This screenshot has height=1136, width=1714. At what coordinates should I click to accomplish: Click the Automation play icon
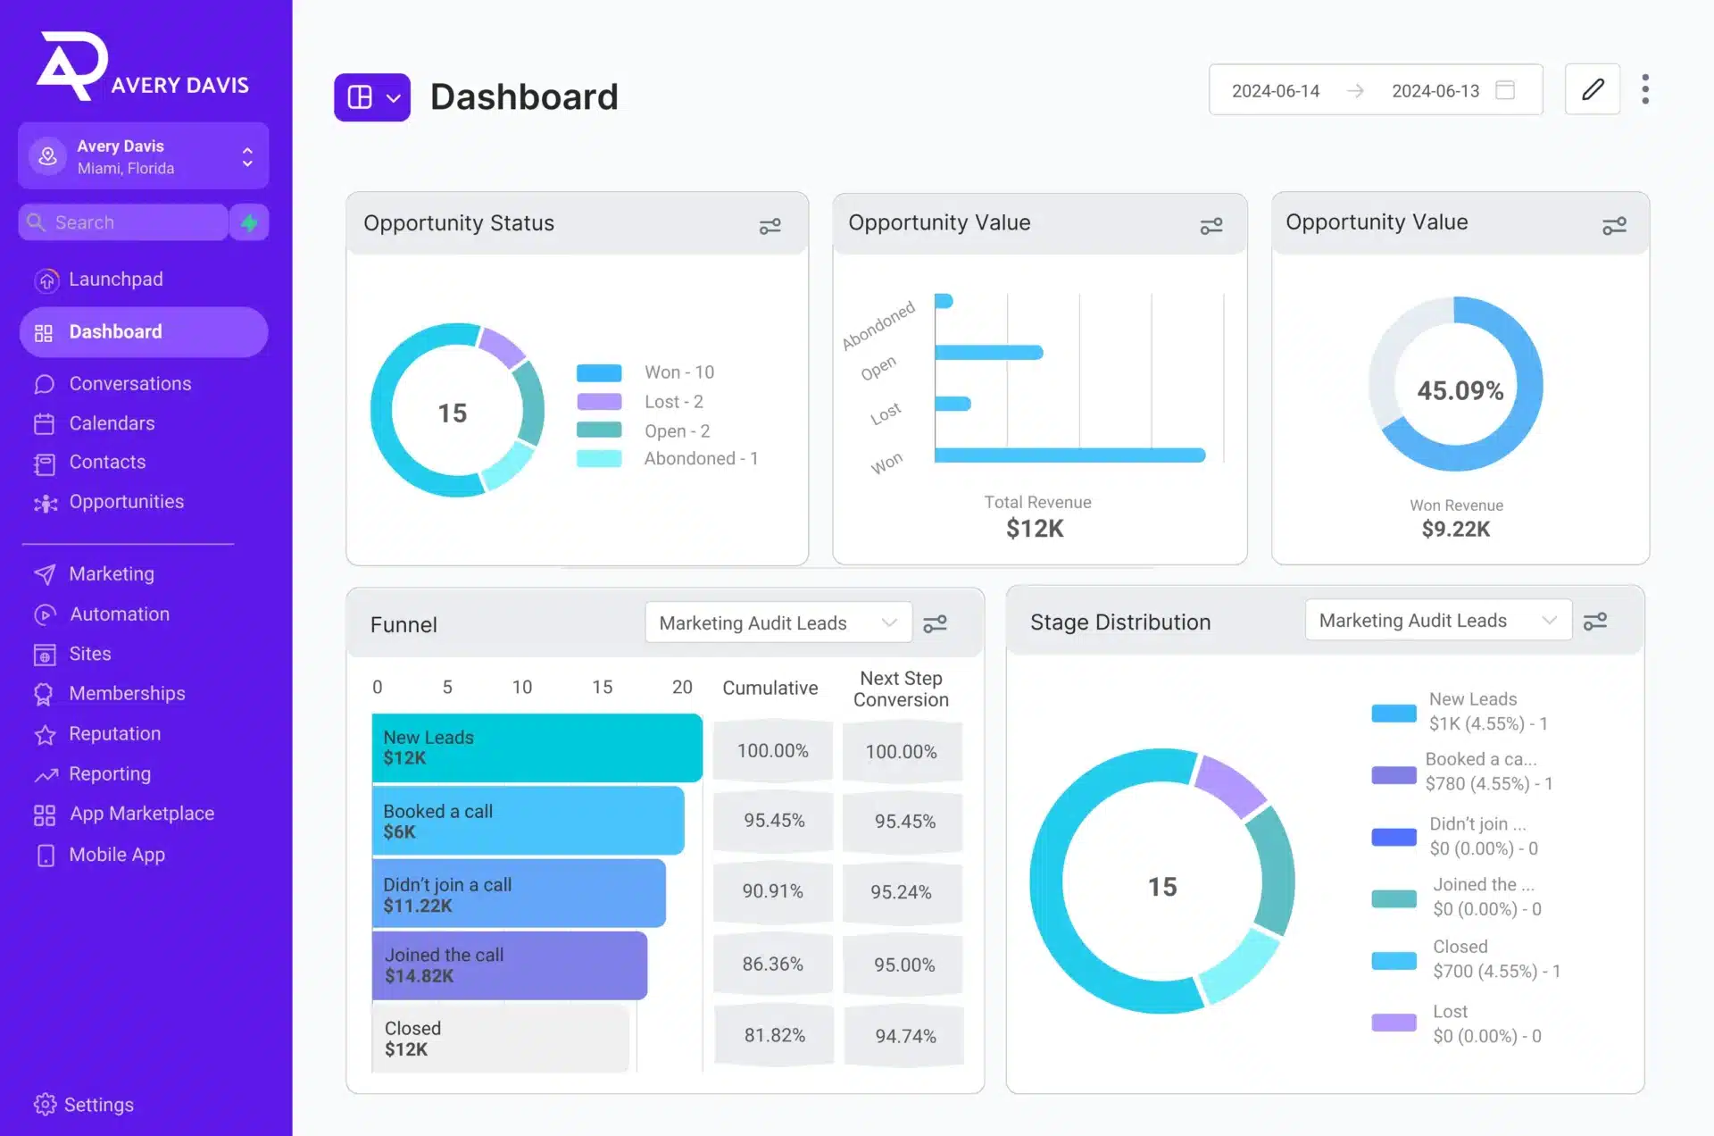(x=45, y=614)
